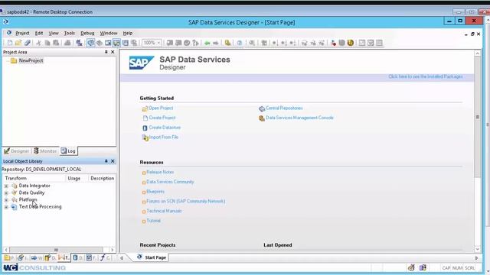Click the Open folder toolbar icon
This screenshot has height=275, width=490.
pos(18,43)
